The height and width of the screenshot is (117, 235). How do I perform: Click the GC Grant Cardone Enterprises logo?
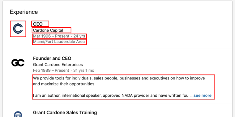[x=18, y=63]
